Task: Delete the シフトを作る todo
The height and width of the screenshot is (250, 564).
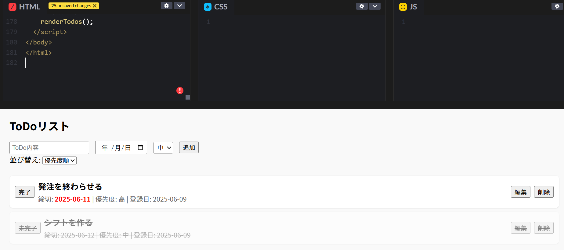Action: coord(544,228)
